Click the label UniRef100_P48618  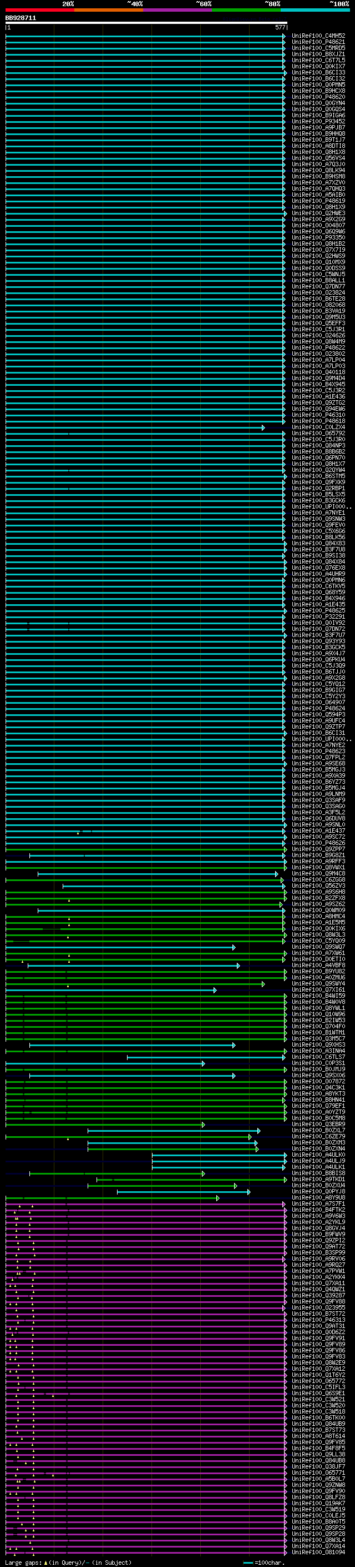click(x=318, y=421)
